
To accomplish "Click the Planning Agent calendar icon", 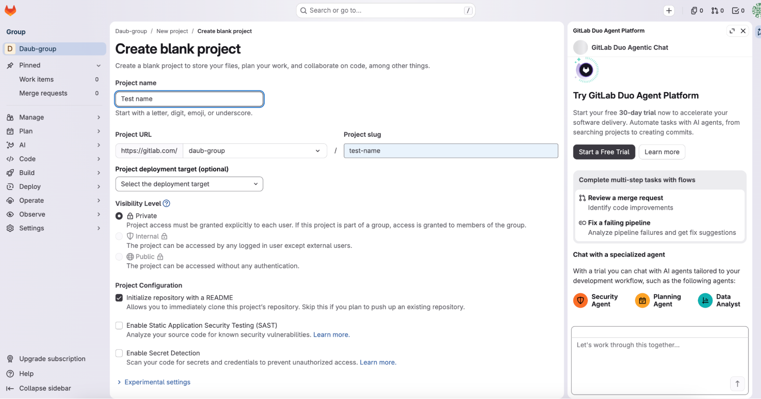I will click(x=642, y=300).
